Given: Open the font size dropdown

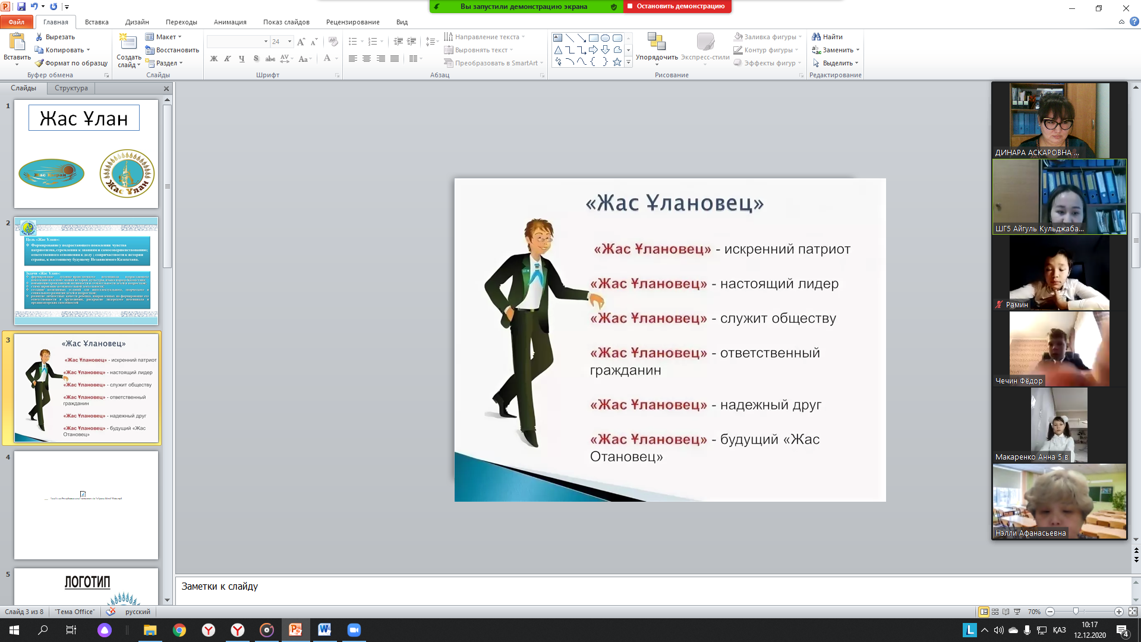Looking at the screenshot, I should pyautogui.click(x=289, y=42).
